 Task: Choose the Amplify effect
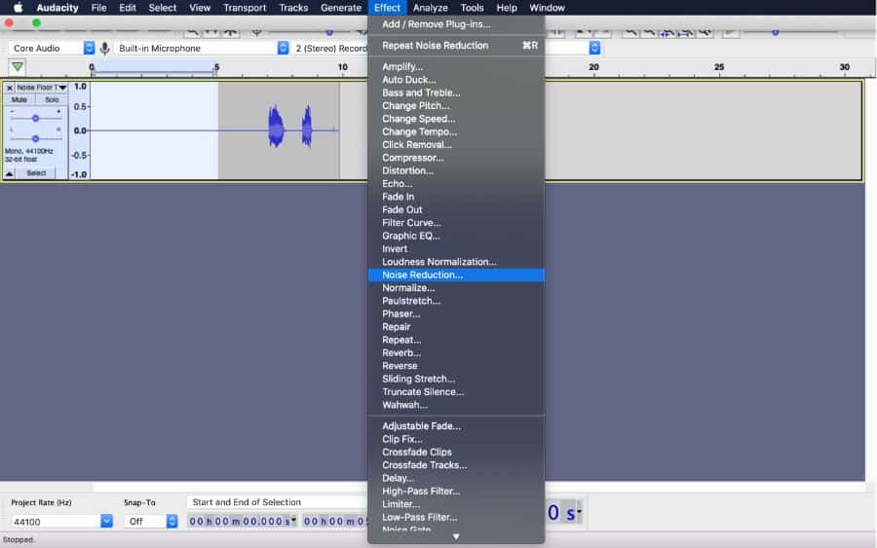tap(456, 66)
